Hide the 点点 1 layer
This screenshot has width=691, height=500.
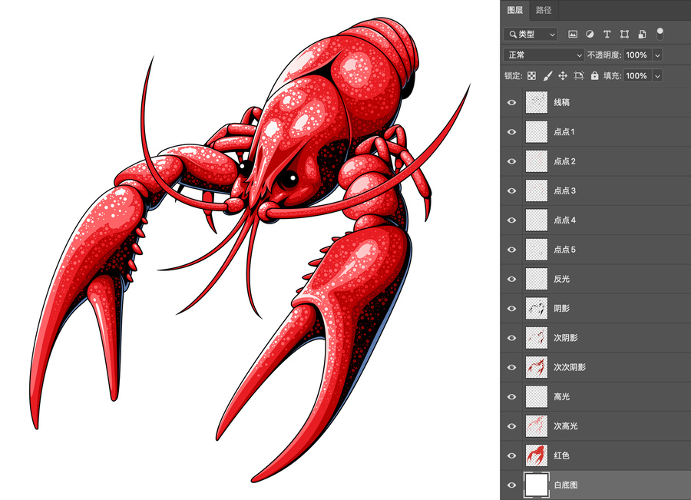(511, 132)
